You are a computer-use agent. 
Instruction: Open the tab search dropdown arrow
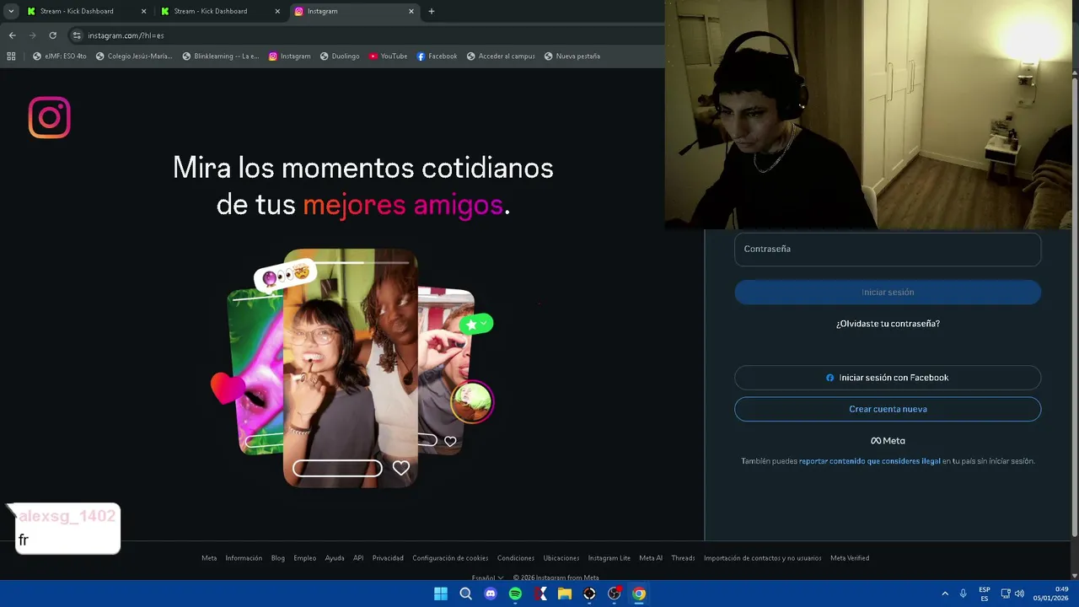11,11
